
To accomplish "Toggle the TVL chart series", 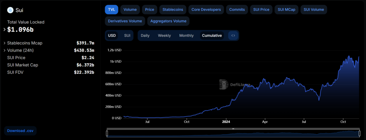I will click(x=112, y=10).
